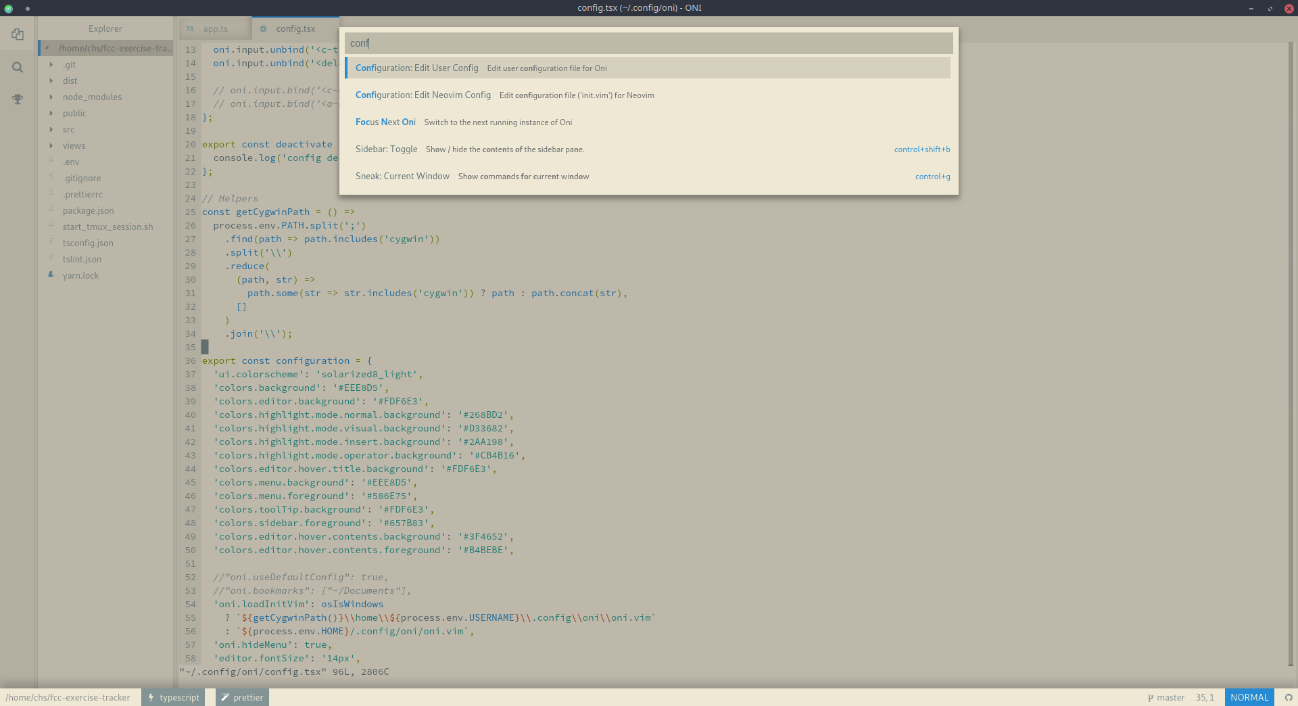The height and width of the screenshot is (706, 1298).
Task: Open the .gitignore file
Action: pos(81,178)
